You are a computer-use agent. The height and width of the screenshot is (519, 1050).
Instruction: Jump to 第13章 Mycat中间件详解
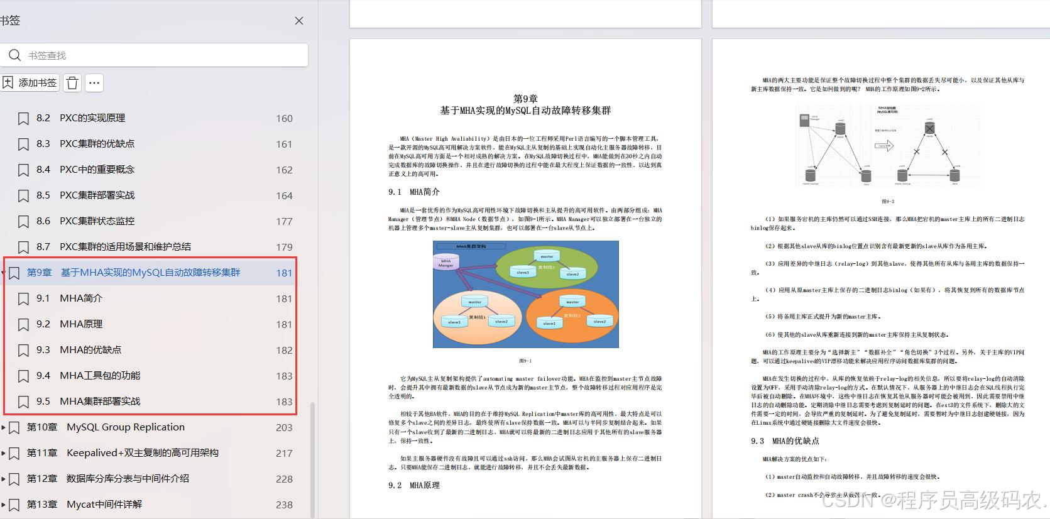point(84,505)
